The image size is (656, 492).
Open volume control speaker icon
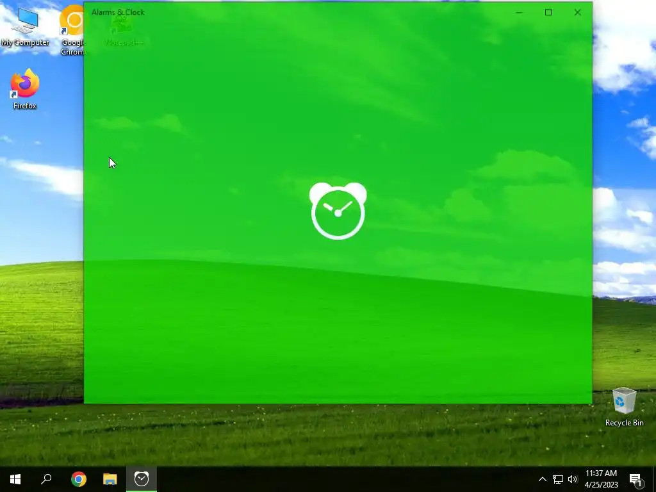[573, 479]
